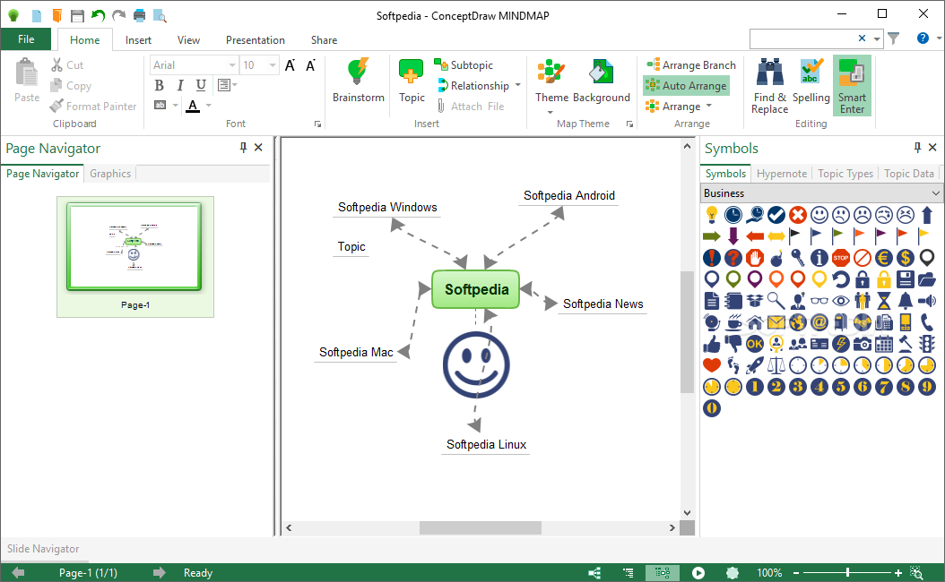This screenshot has width=945, height=582.
Task: Open the Arial font name dropdown
Action: [x=232, y=65]
